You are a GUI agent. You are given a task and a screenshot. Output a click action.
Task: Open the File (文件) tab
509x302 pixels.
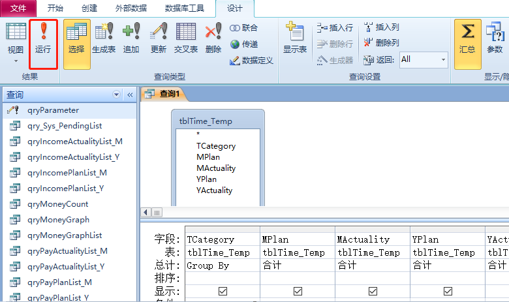pos(18,8)
